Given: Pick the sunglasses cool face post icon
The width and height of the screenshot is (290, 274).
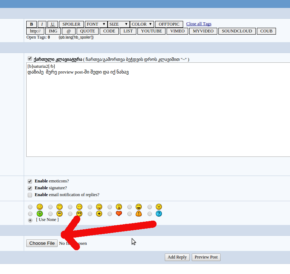Looking at the screenshot, I should point(79,214).
